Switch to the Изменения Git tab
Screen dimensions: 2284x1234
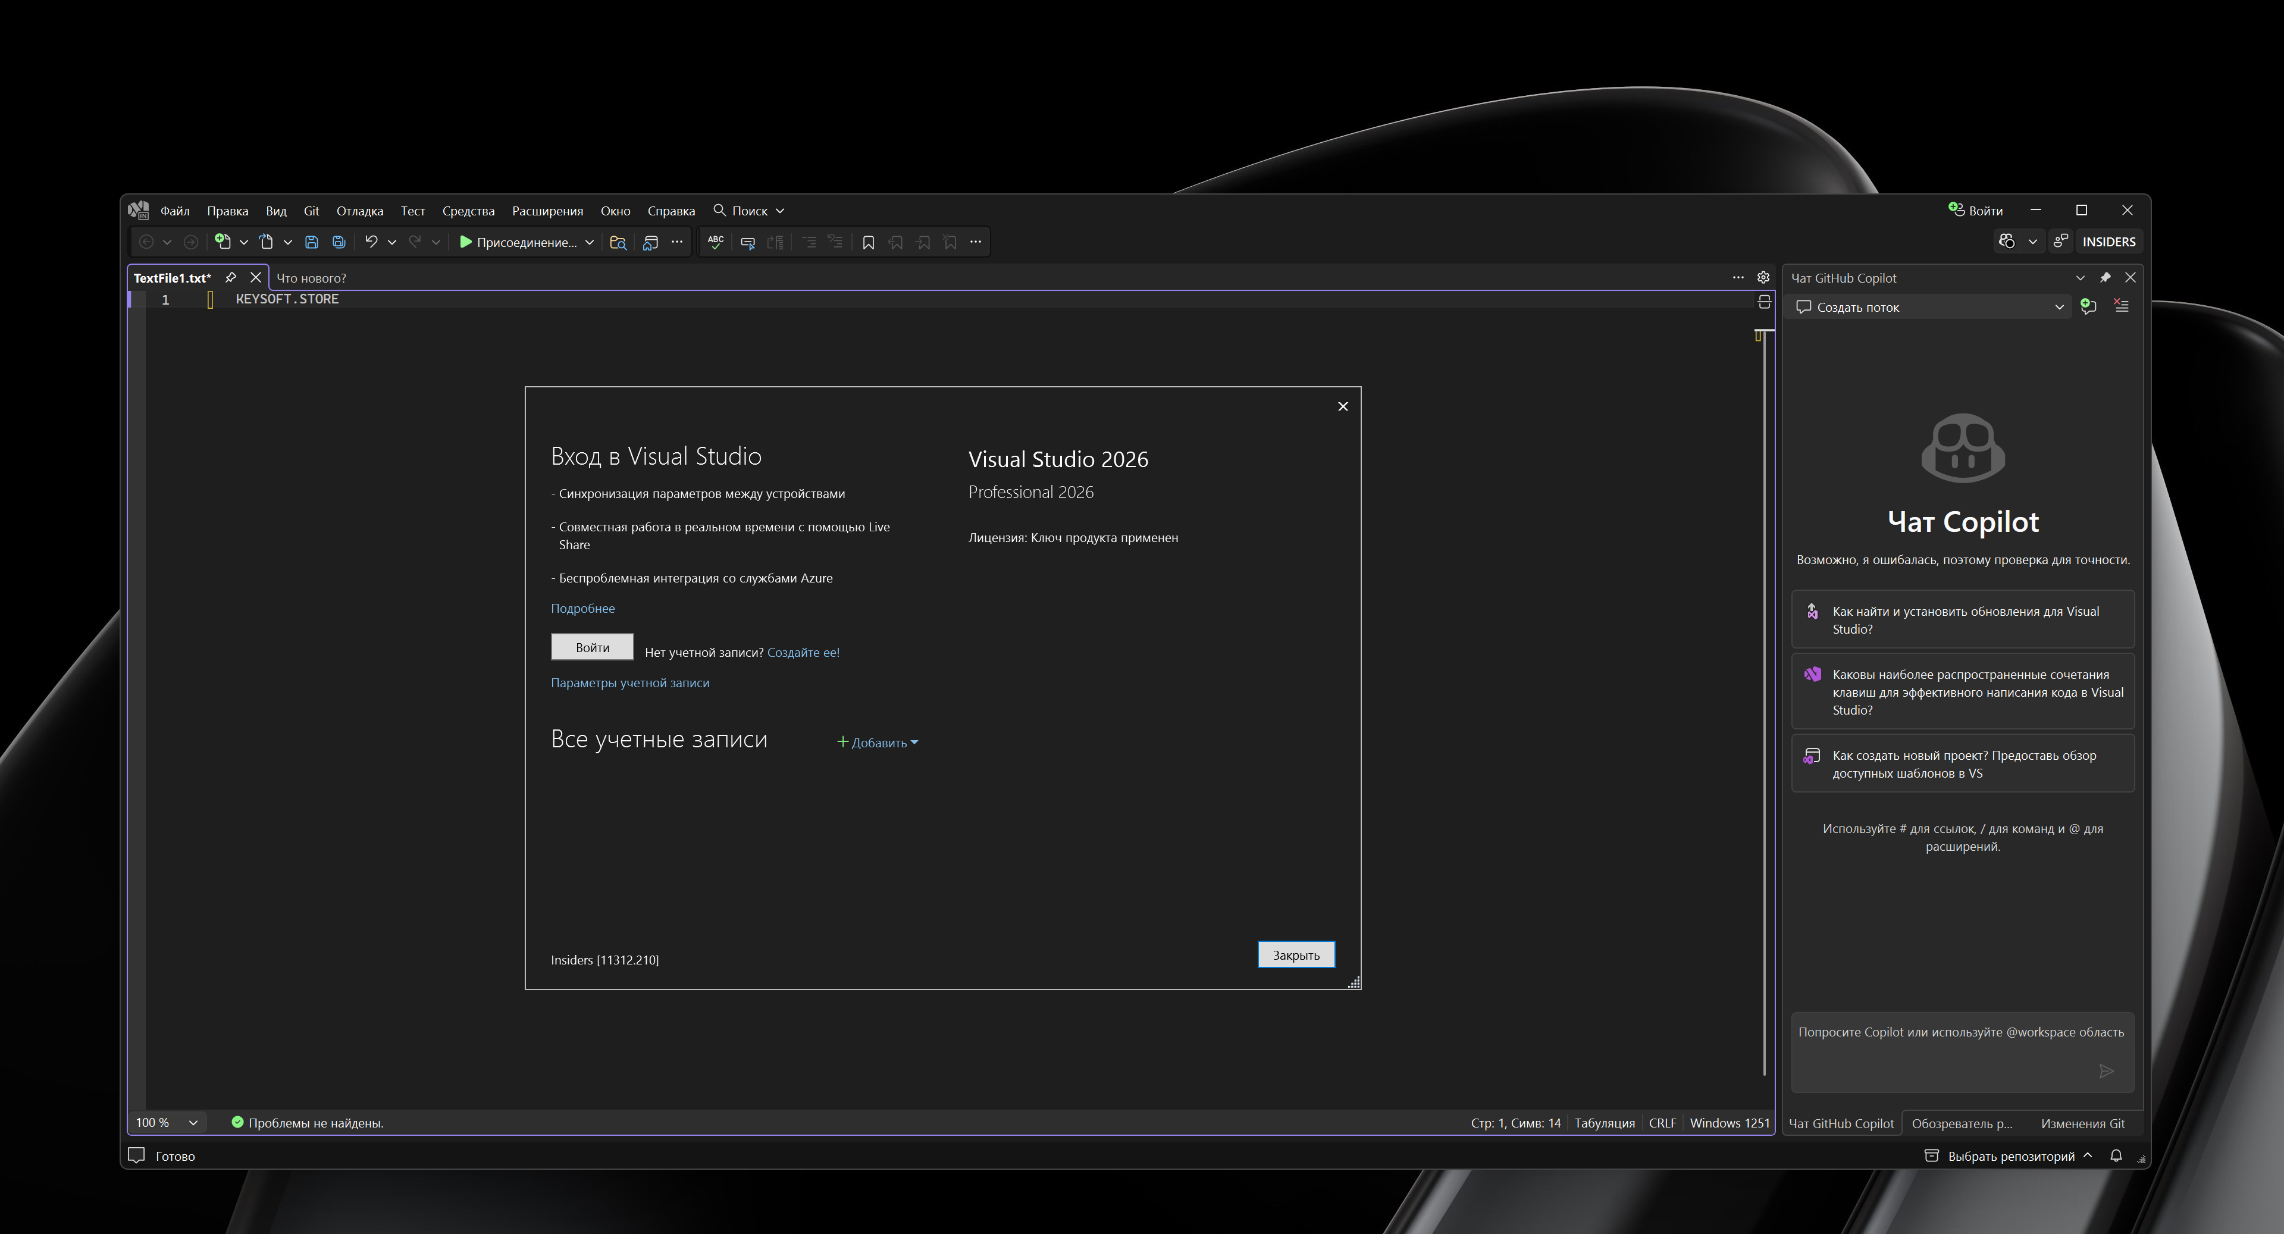coord(2082,1124)
